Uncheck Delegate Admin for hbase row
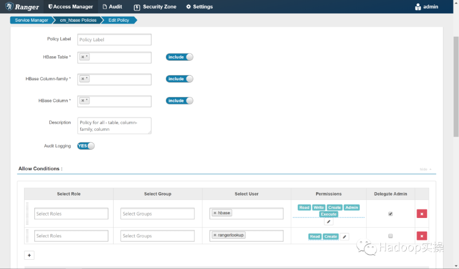The image size is (459, 269). coord(391,214)
